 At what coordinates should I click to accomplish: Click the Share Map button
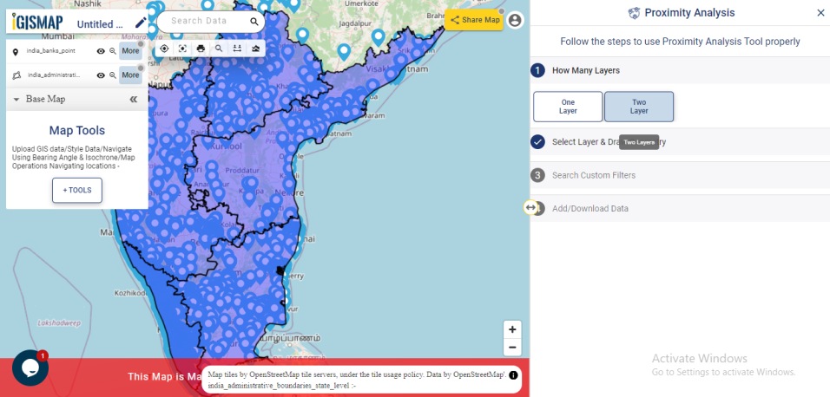[474, 20]
